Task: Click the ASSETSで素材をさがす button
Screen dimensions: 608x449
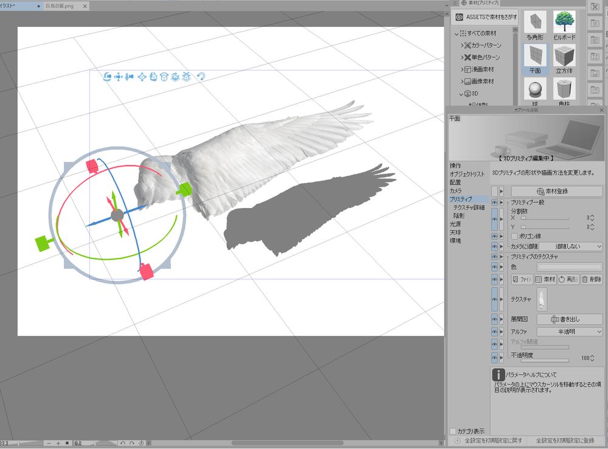Action: (484, 18)
